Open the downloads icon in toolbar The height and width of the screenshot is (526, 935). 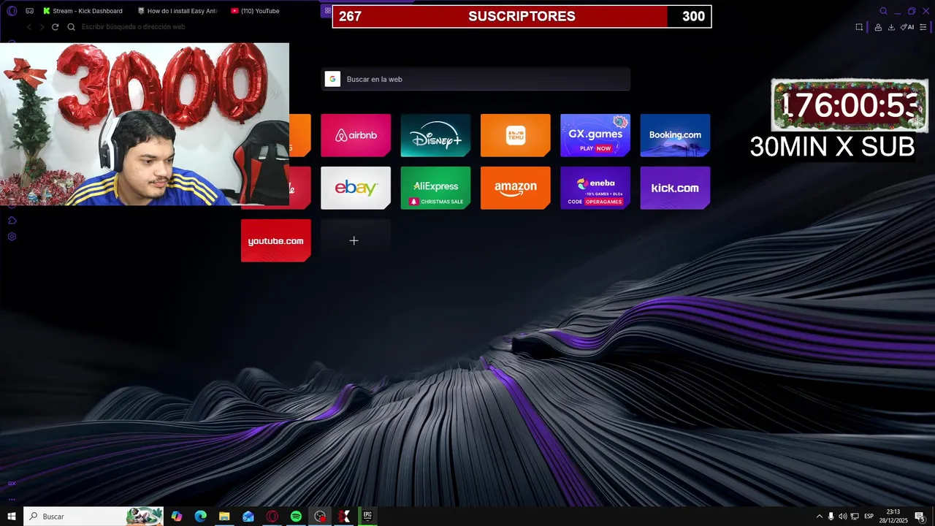[891, 27]
